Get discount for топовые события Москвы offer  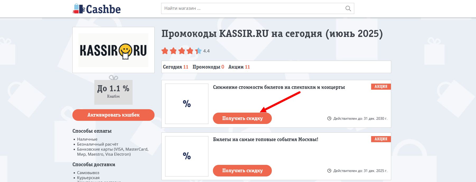click(242, 171)
